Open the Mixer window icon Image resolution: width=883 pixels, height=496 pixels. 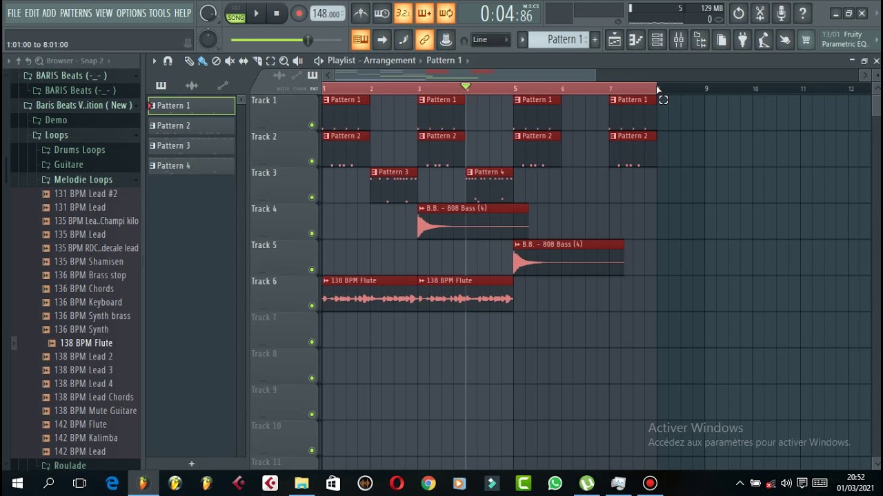click(x=679, y=40)
